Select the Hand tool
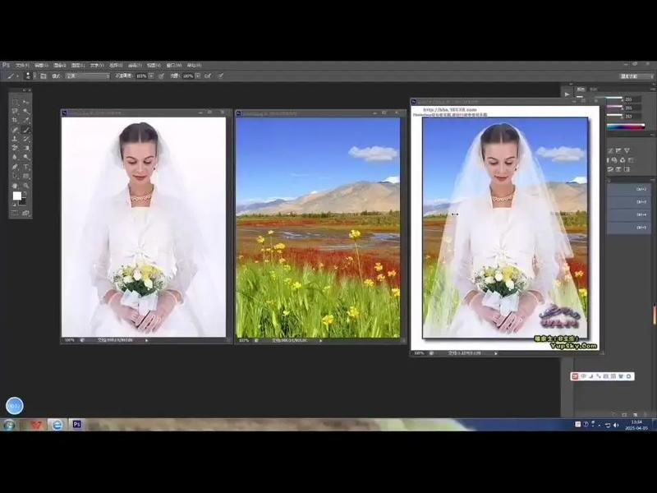The width and height of the screenshot is (657, 493). point(16,186)
